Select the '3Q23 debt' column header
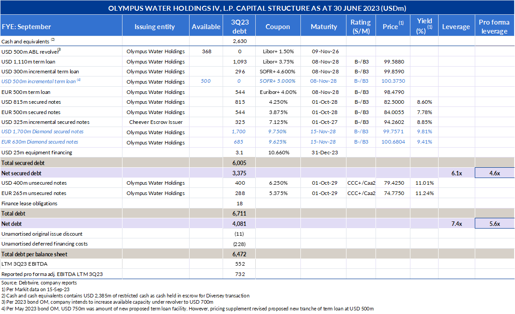This screenshot has height=314, width=515. (x=240, y=26)
